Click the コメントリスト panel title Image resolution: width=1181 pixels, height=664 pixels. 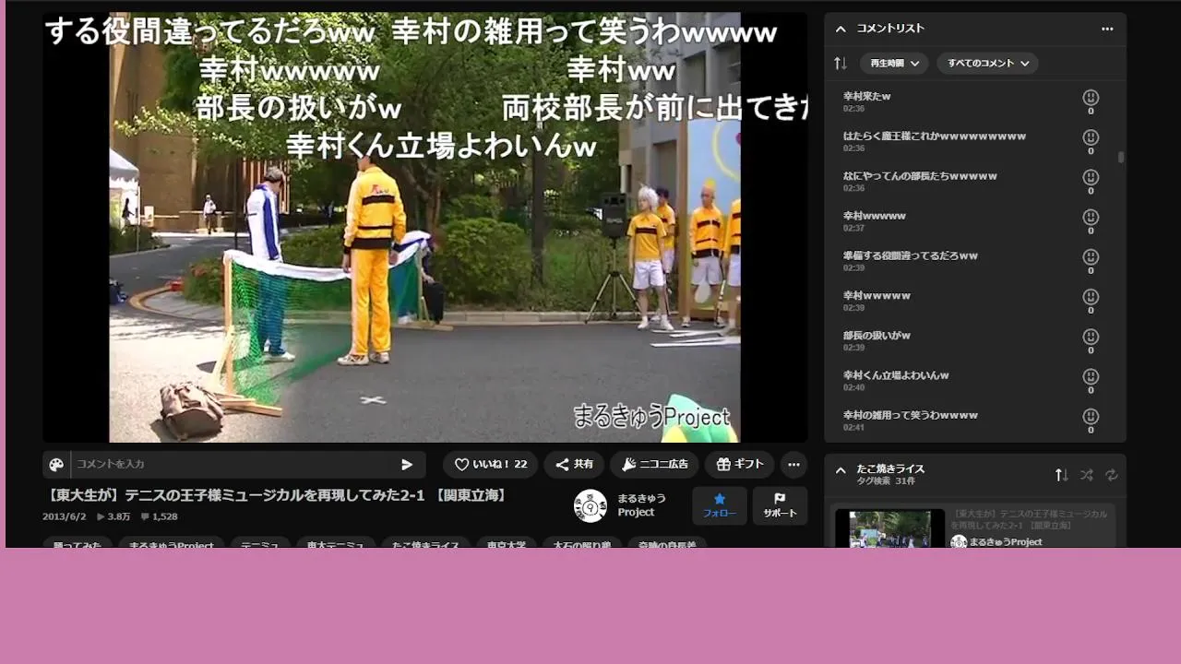(x=890, y=29)
